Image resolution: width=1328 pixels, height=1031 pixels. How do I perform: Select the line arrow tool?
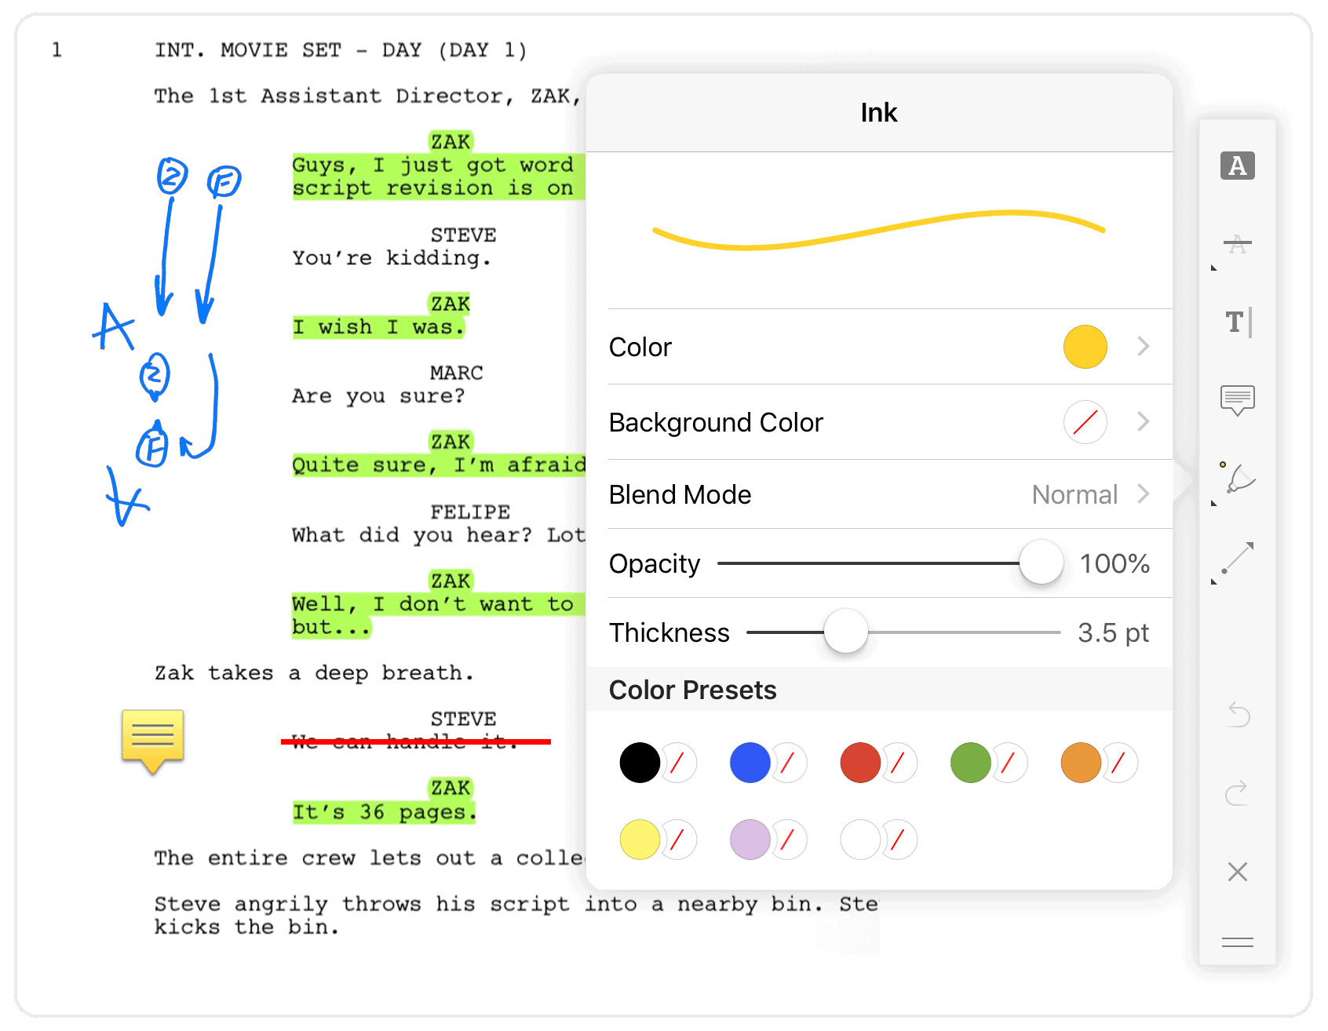coord(1237,559)
